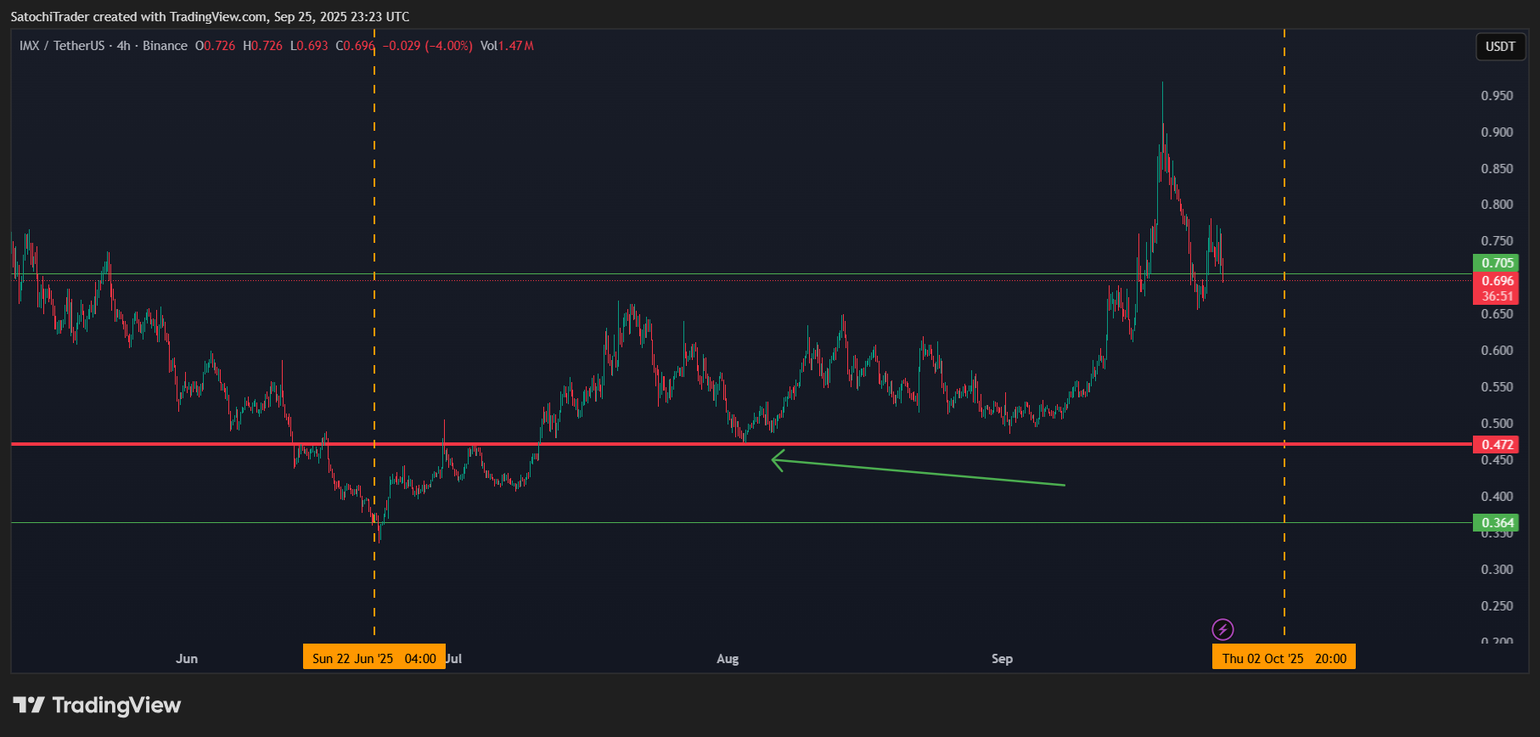Click the Aug label on the time axis
This screenshot has height=737, width=1540.
point(728,659)
